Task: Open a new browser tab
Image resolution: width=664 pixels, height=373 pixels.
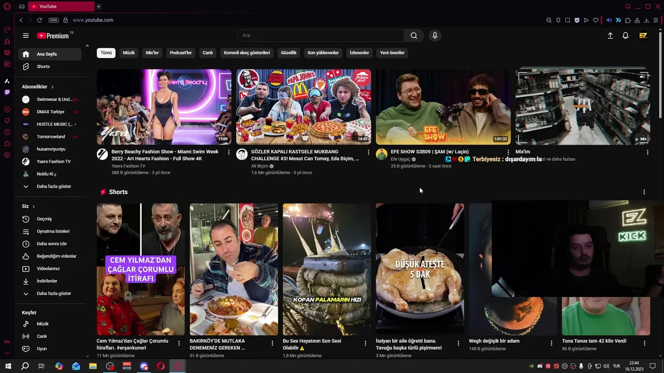Action: pos(99,6)
